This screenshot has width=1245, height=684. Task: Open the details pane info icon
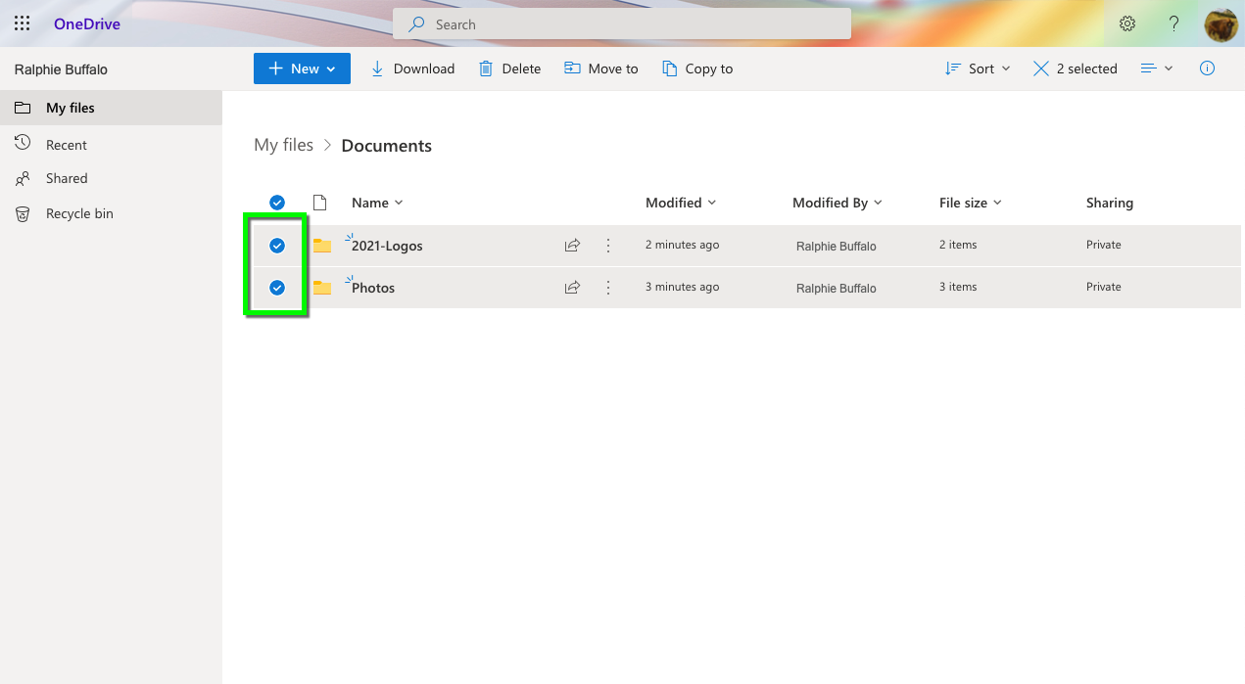click(1207, 68)
